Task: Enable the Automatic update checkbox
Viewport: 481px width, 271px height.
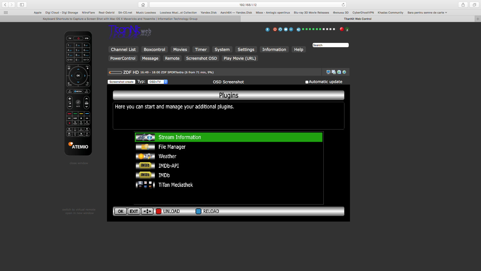Action: 307,82
